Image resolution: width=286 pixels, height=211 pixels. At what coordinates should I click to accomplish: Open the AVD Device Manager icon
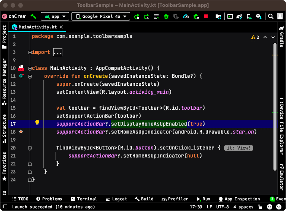coord(249,17)
